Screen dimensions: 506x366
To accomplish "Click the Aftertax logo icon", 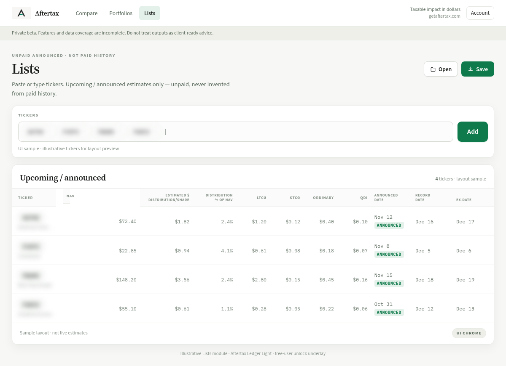I will [21, 13].
